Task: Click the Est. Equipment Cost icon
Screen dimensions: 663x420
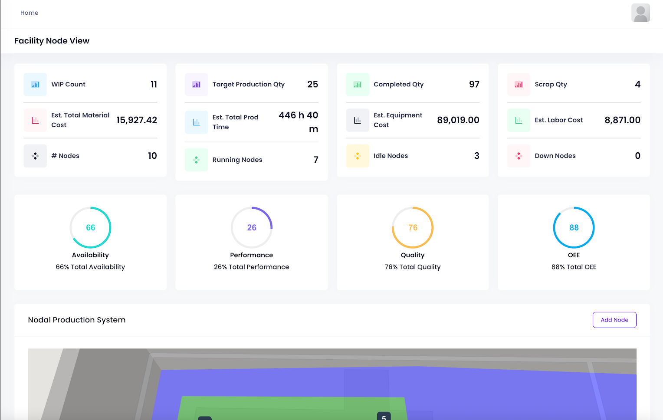Action: [358, 120]
